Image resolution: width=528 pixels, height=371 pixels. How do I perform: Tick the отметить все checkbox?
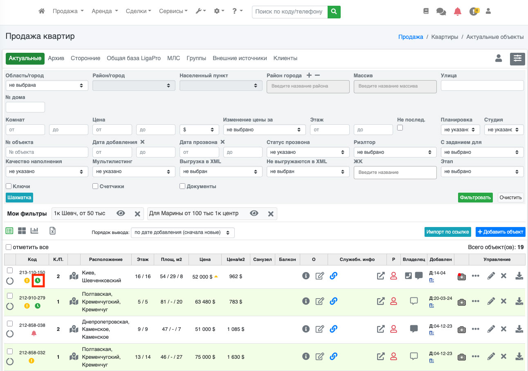(x=9, y=247)
